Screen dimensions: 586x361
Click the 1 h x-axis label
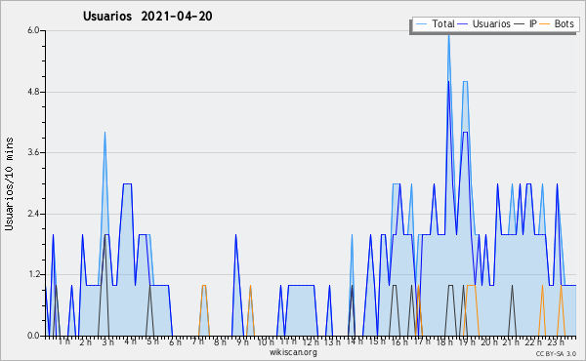pos(64,341)
